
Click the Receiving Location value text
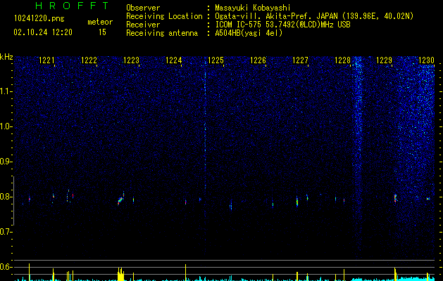(314, 16)
